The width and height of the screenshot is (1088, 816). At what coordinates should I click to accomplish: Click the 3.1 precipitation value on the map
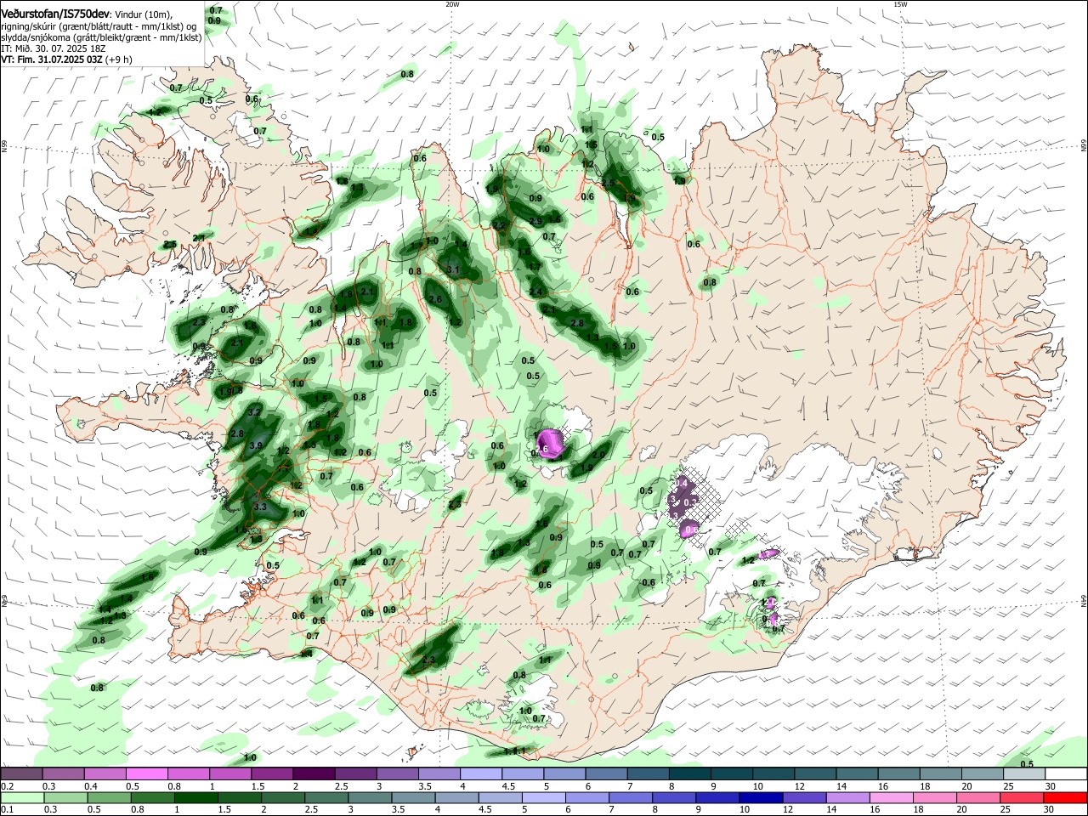pyautogui.click(x=453, y=270)
